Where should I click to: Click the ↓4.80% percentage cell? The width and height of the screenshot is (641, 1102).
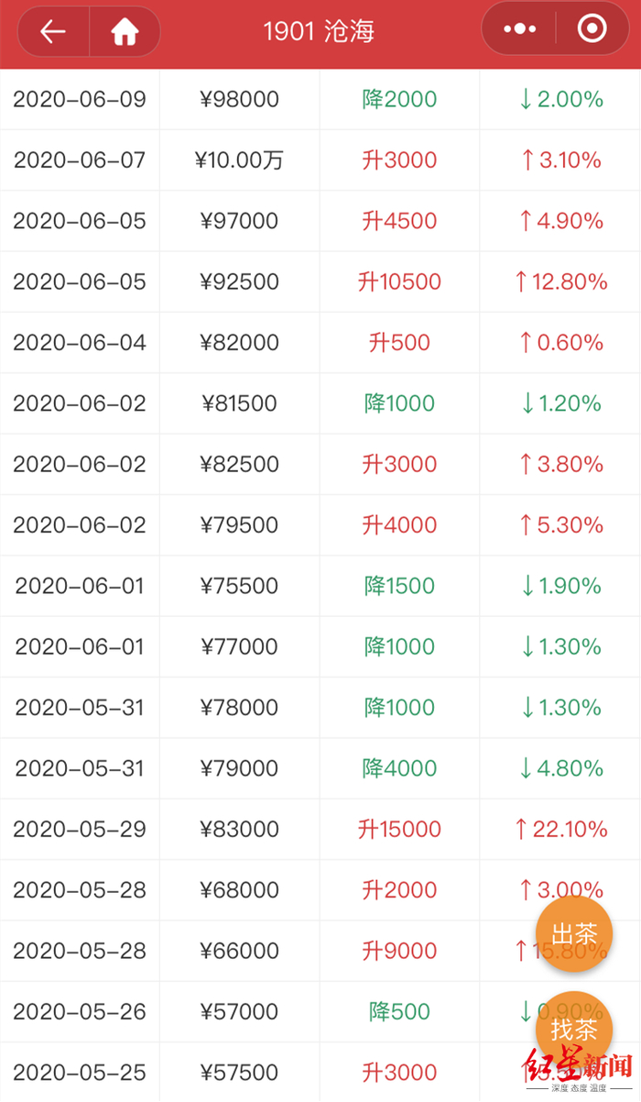(561, 768)
